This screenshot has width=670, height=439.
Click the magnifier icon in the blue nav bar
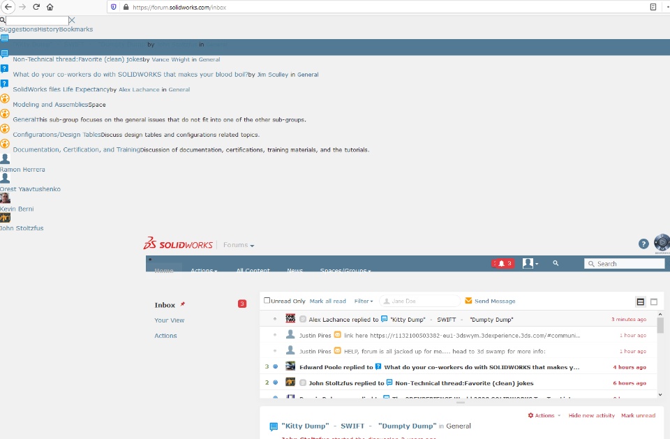[556, 263]
